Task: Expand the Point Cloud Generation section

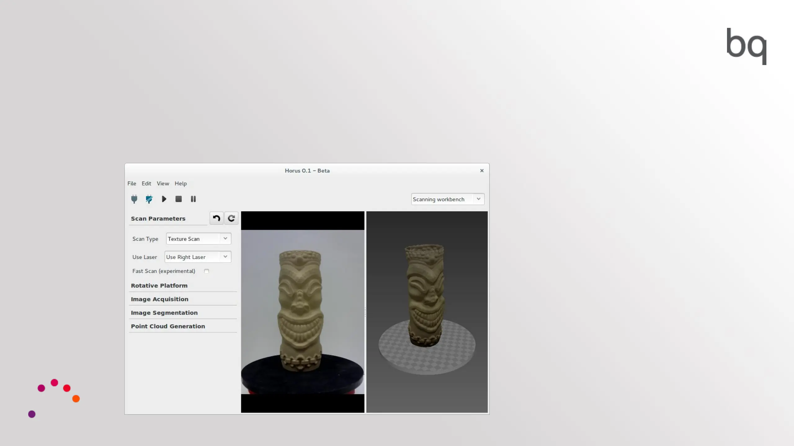Action: coord(168,326)
